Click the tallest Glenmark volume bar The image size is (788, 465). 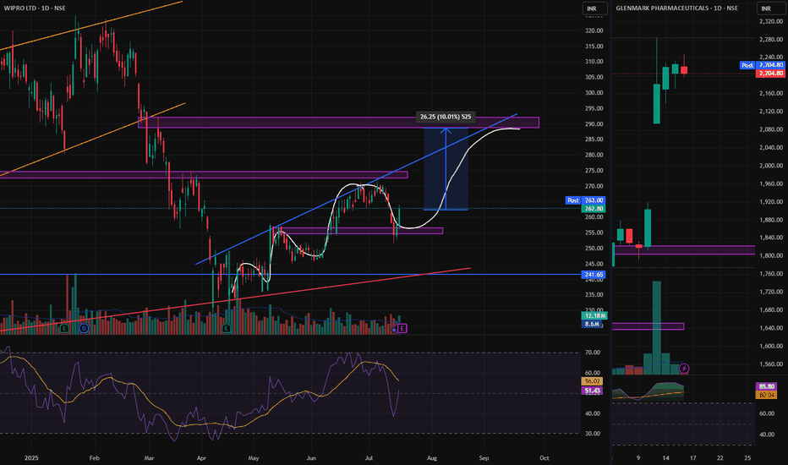click(x=656, y=328)
